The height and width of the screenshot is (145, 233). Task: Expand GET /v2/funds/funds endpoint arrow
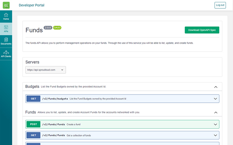coord(216,135)
